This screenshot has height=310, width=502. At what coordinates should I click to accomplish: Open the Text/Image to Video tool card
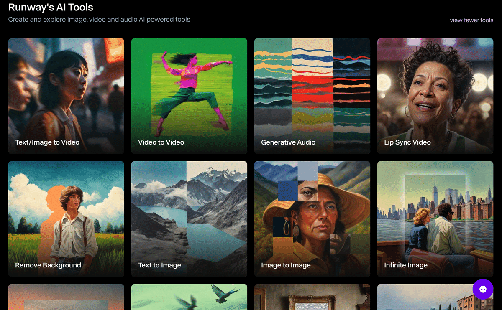pyautogui.click(x=66, y=96)
